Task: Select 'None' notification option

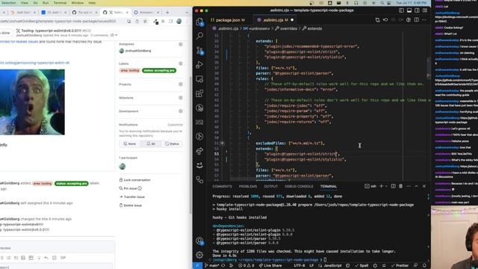Action: click(x=129, y=143)
